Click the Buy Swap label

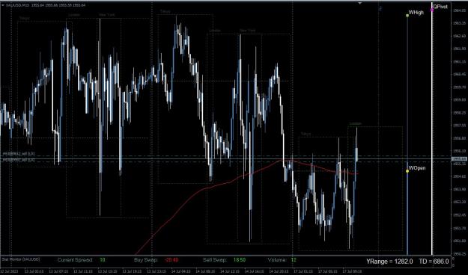pos(146,260)
